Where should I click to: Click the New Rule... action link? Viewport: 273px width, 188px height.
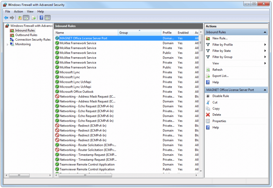[220, 38]
